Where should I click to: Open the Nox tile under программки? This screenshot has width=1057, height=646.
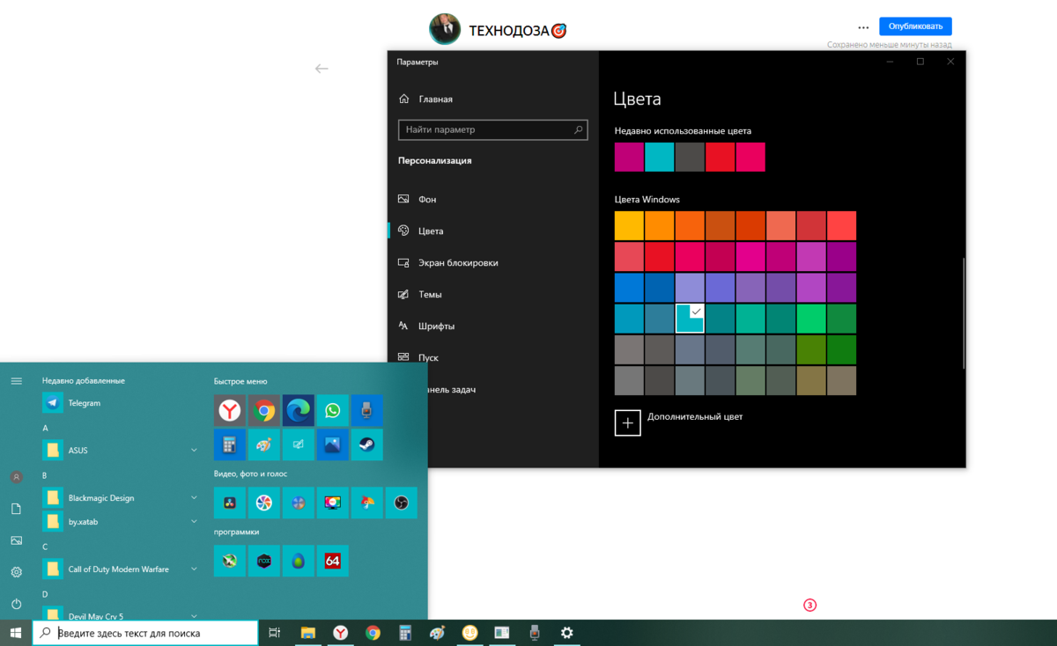coord(263,561)
